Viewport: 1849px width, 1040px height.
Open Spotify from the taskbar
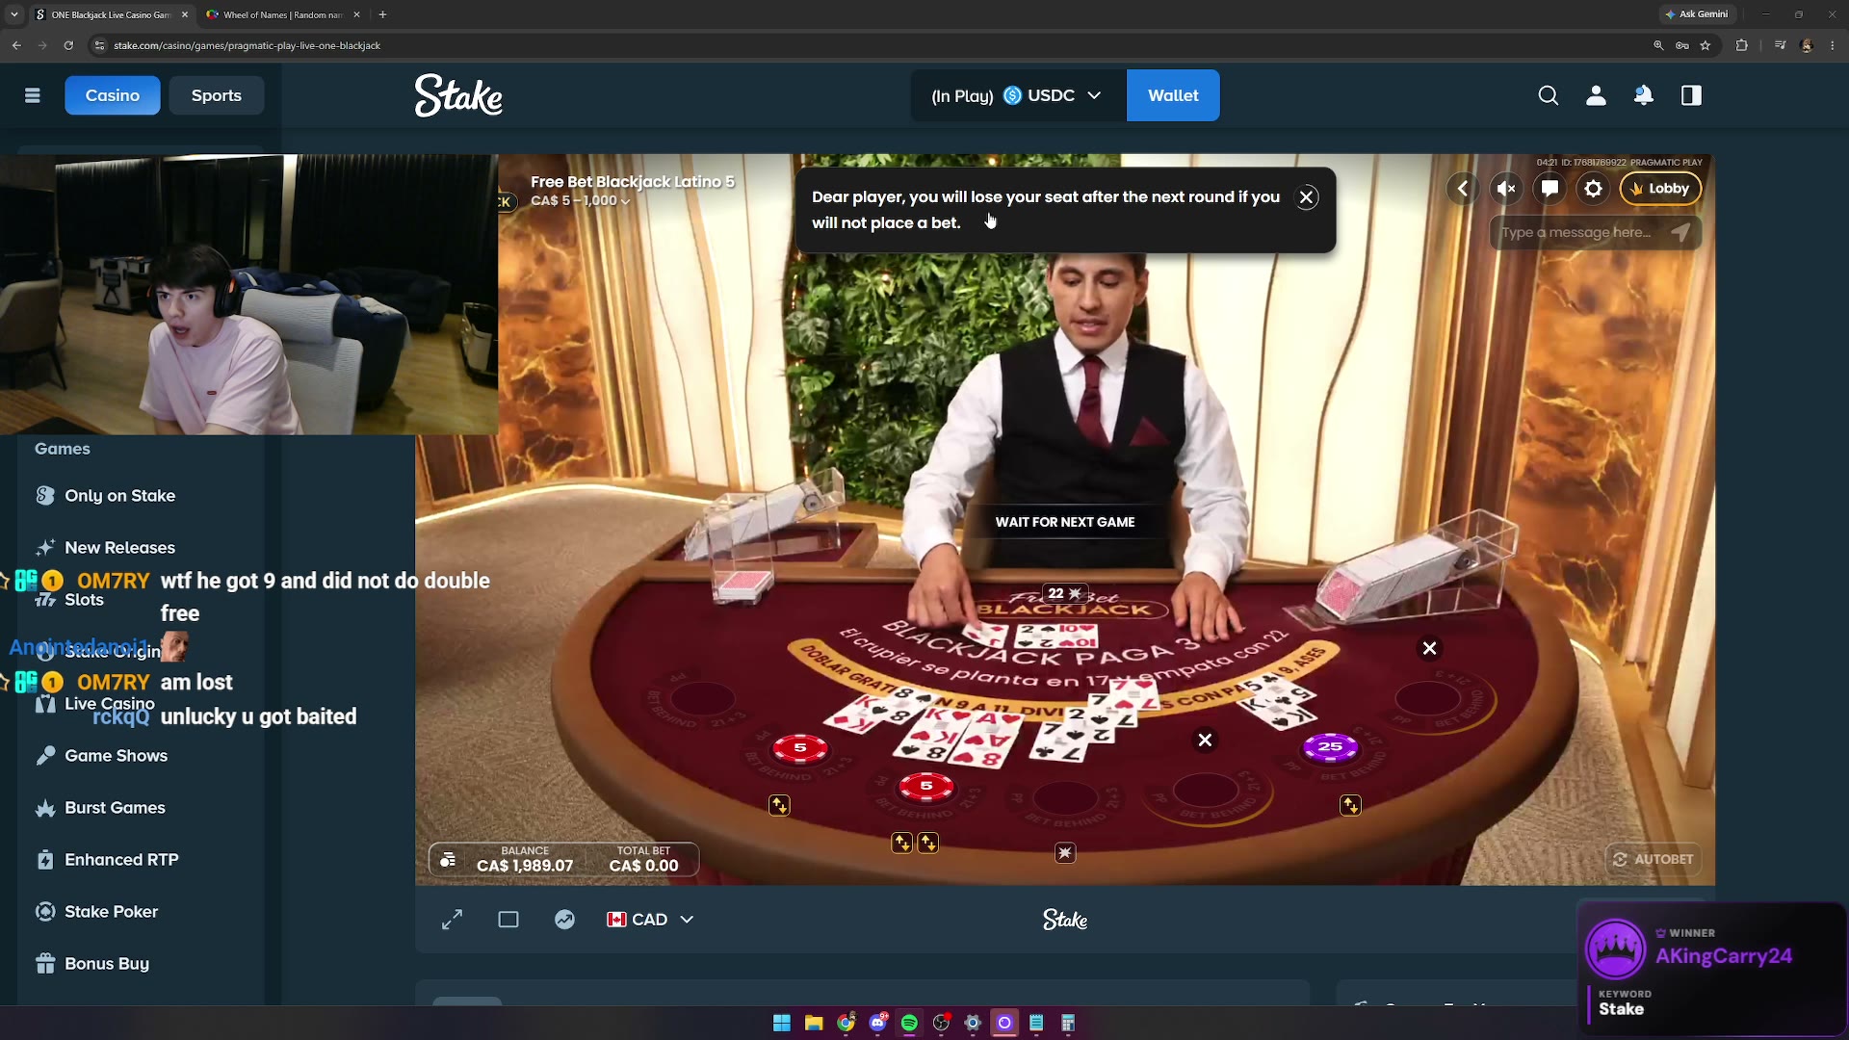coord(909,1023)
